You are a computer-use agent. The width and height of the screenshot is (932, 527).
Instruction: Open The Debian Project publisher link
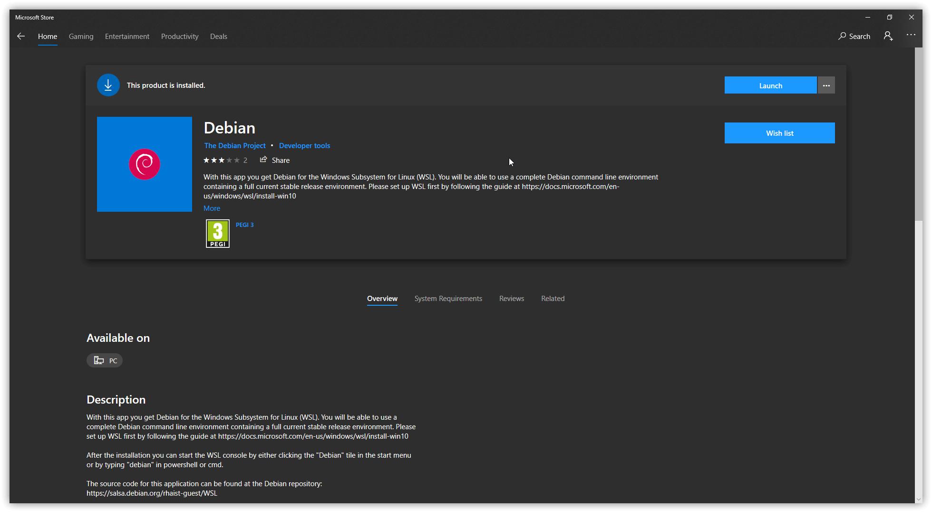tap(235, 146)
